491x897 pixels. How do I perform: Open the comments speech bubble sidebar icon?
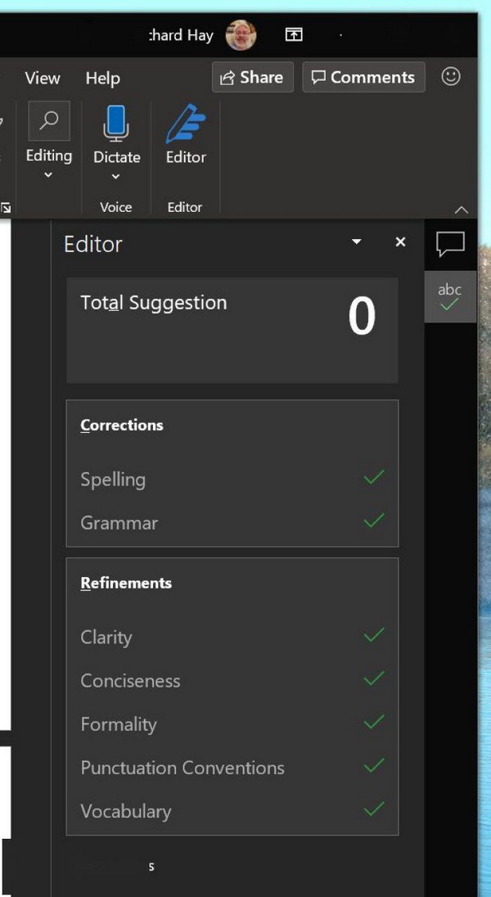click(x=450, y=245)
